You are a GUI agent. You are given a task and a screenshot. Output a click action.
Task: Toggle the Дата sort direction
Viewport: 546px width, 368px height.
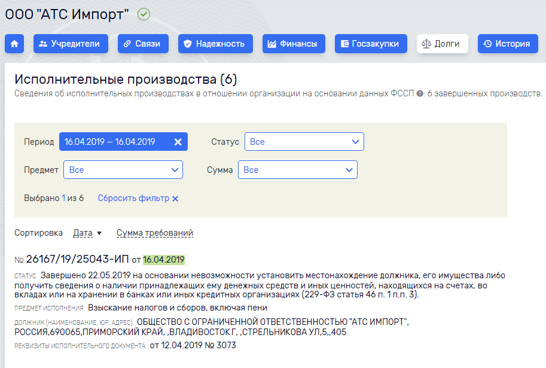coord(87,233)
